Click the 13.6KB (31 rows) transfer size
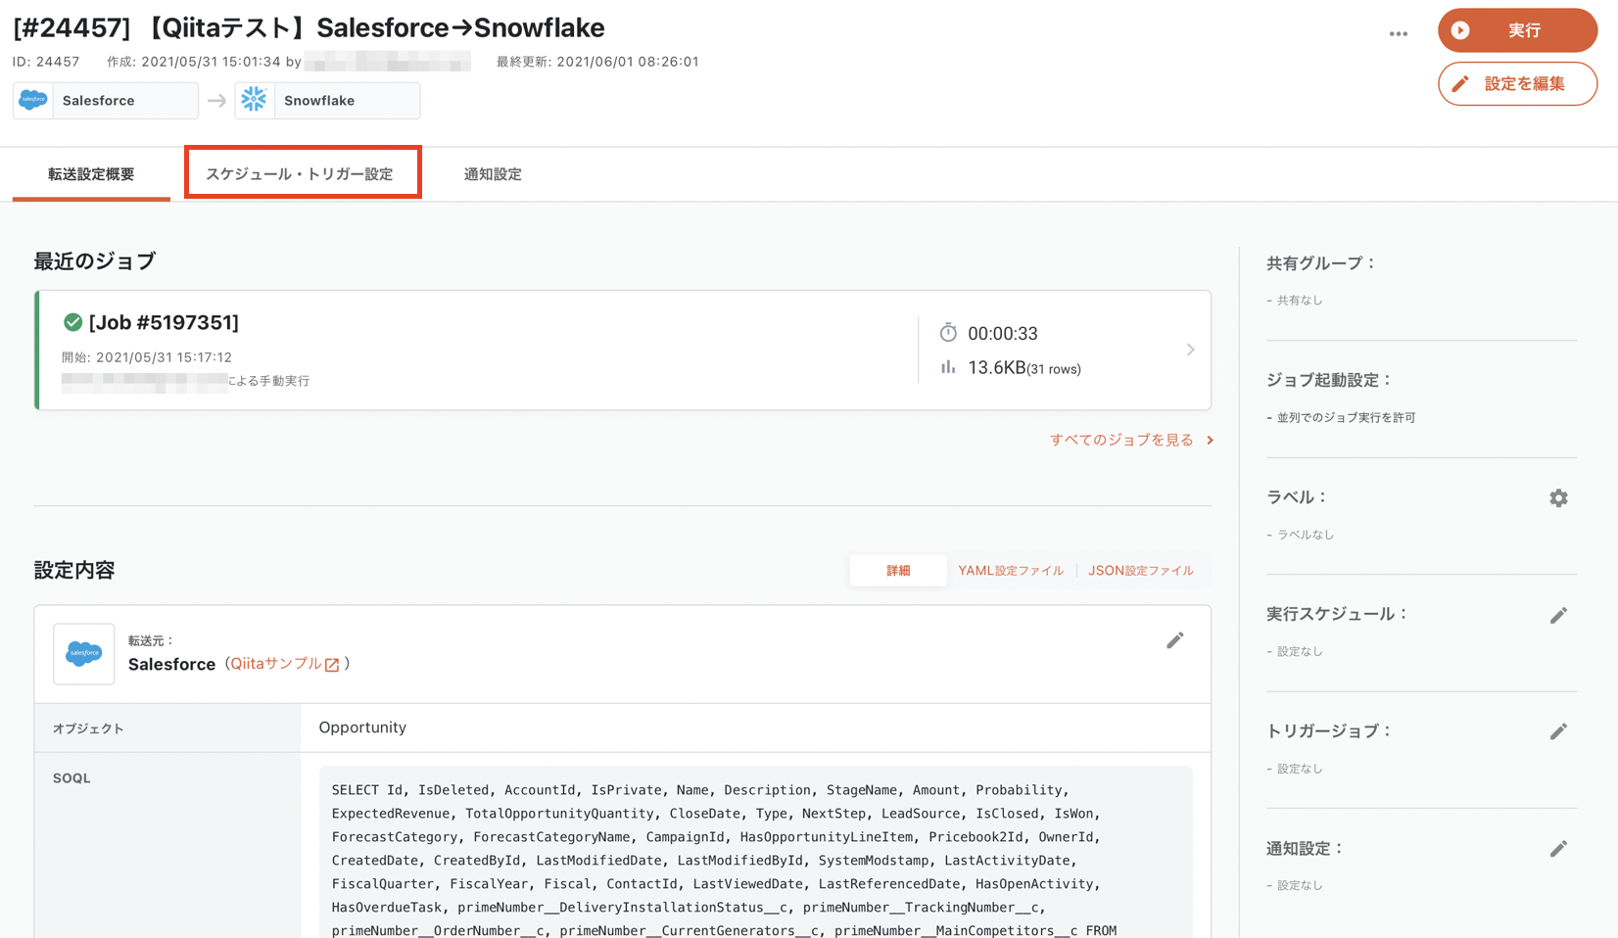Image resolution: width=1618 pixels, height=938 pixels. pos(1024,368)
